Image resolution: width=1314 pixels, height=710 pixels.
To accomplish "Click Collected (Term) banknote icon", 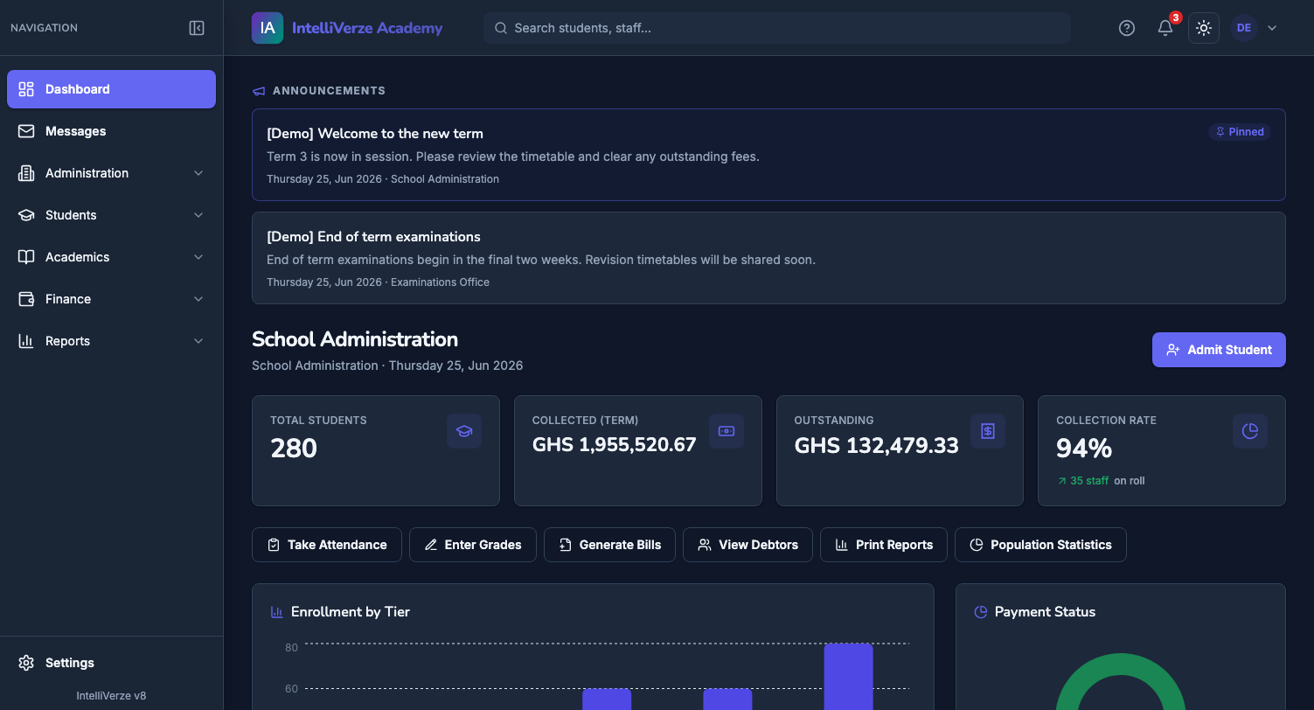I will click(727, 431).
